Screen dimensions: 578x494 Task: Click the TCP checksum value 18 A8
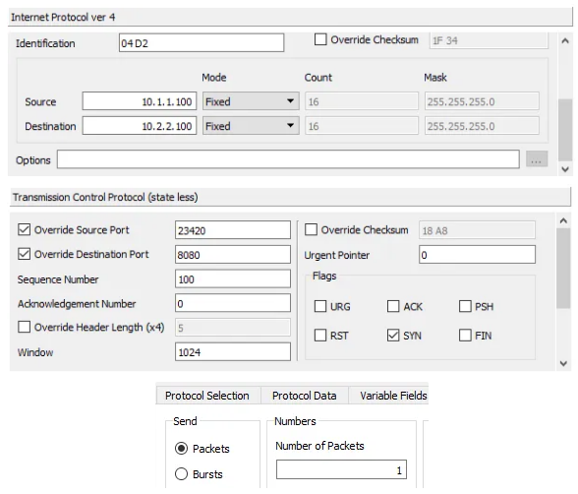(x=477, y=230)
